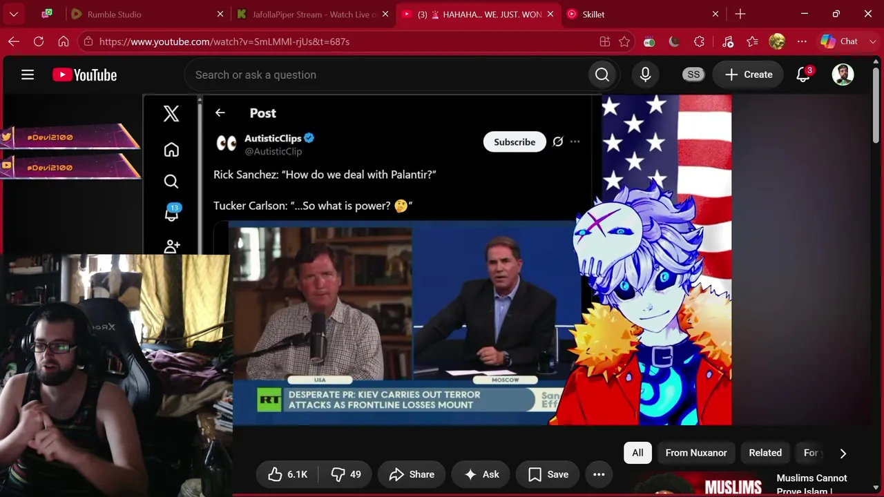Open the browser extensions puzzle icon
This screenshot has width=884, height=497.
click(x=699, y=41)
